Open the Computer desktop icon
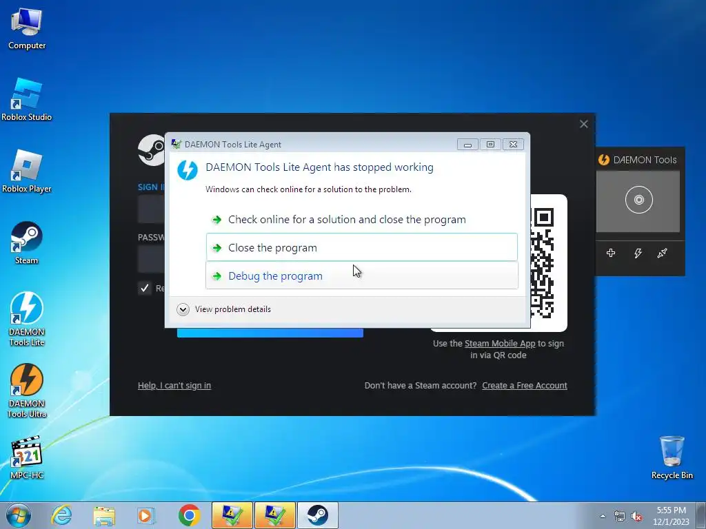The height and width of the screenshot is (529, 706). click(27, 29)
